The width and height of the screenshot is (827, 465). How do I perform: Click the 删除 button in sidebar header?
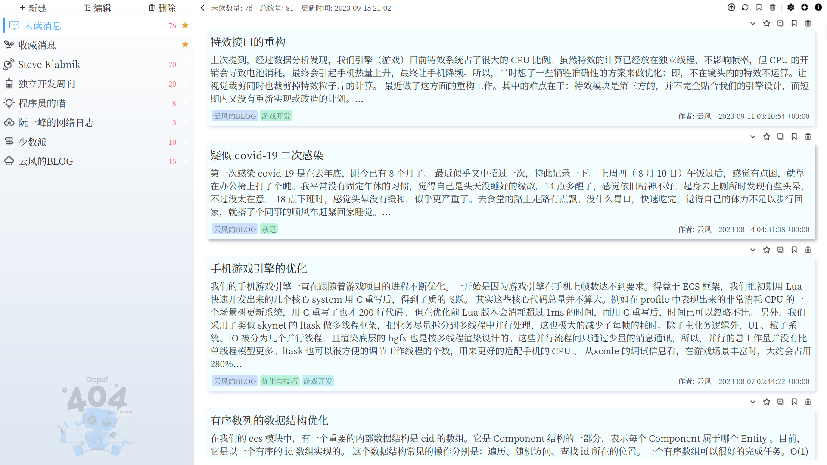(162, 8)
